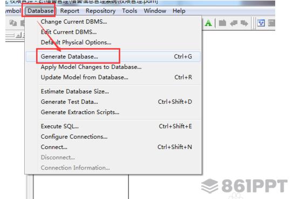Open the Repository menu

[x=100, y=11]
